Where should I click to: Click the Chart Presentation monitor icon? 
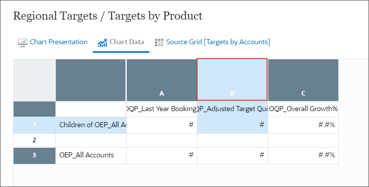23,43
